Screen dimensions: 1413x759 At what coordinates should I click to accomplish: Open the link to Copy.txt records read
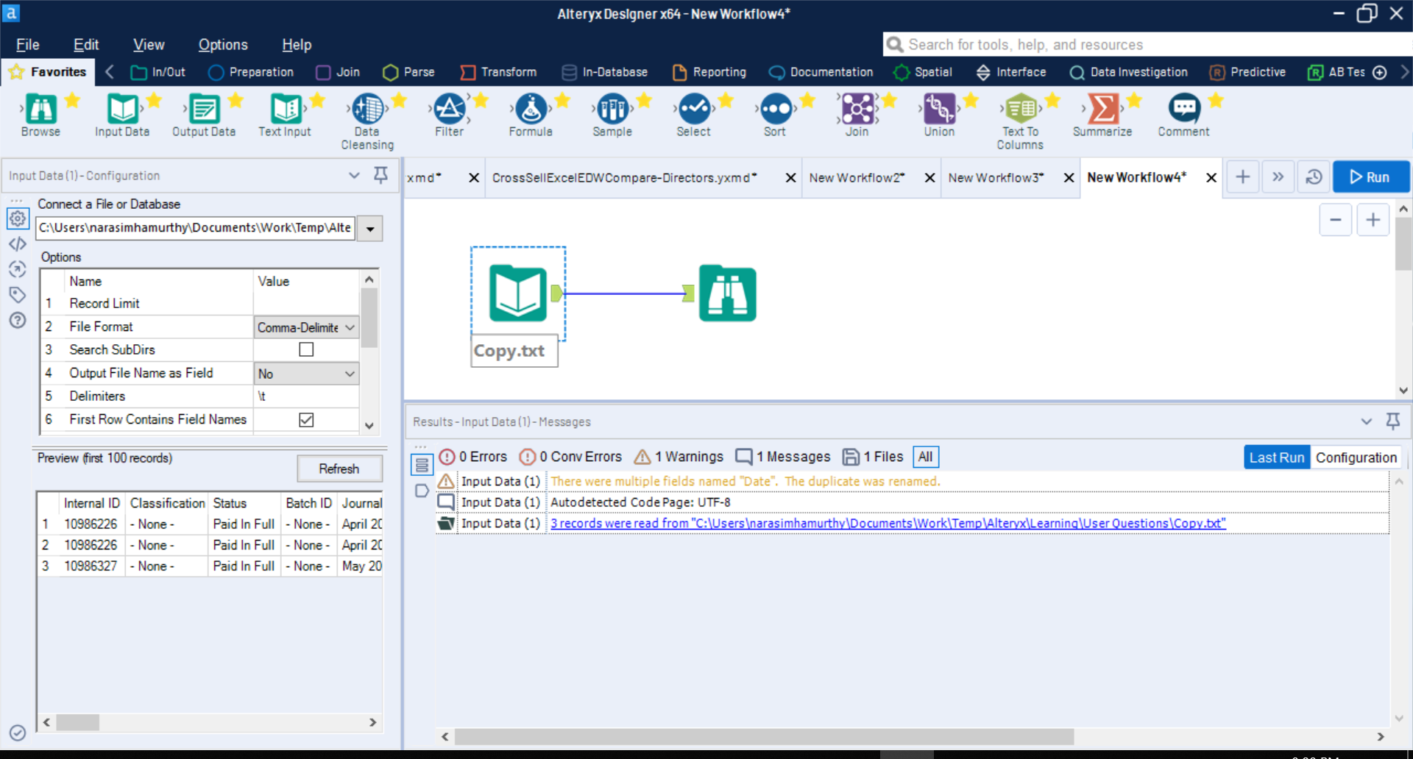click(x=888, y=523)
